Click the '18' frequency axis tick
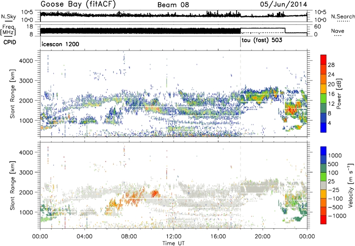The image size is (355, 246). tap(30, 27)
